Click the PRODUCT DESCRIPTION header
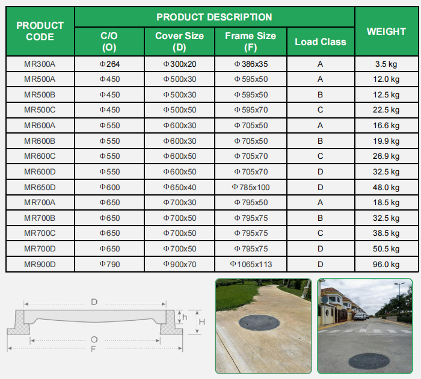 coord(214,17)
